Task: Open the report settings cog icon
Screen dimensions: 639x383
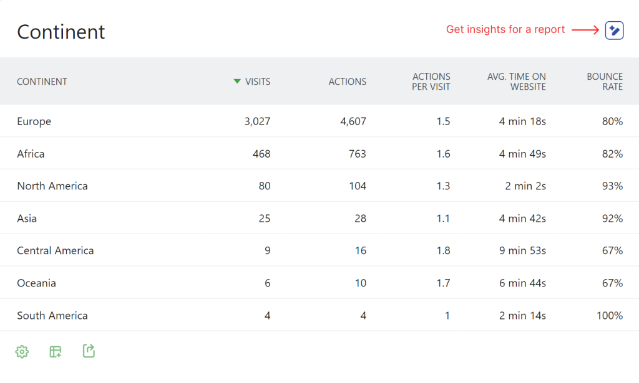Action: tap(22, 352)
